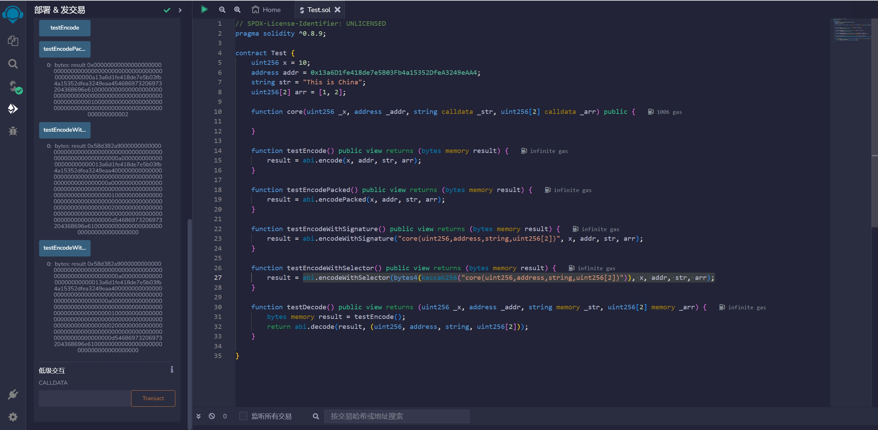878x430 pixels.
Task: Switch to the Home tab
Action: coord(266,10)
